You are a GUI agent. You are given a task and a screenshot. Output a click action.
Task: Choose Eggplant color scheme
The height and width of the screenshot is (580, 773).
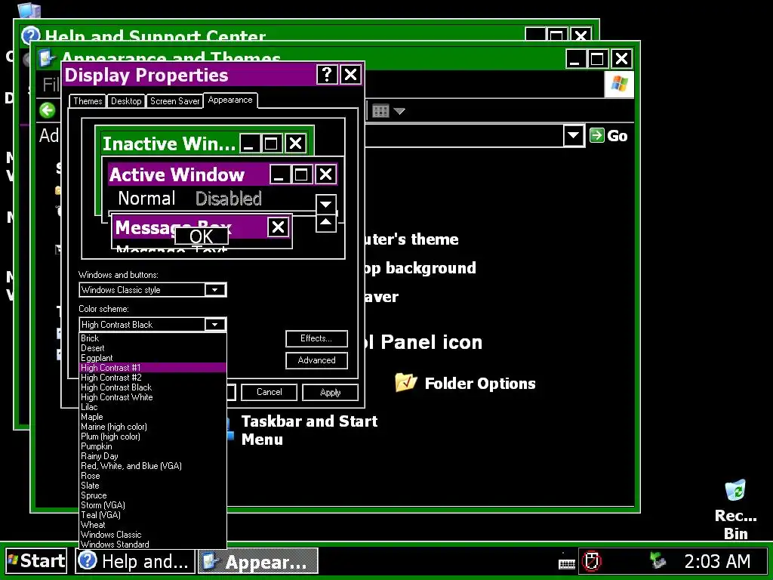click(x=152, y=357)
